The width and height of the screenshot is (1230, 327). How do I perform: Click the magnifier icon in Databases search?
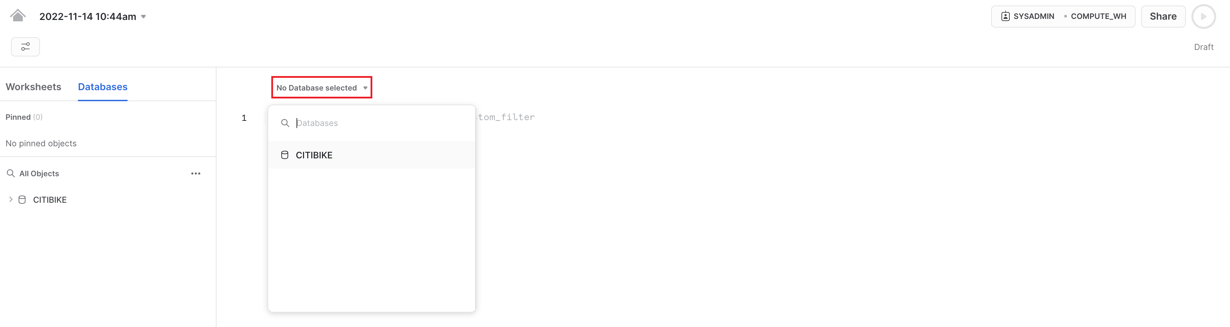(285, 123)
